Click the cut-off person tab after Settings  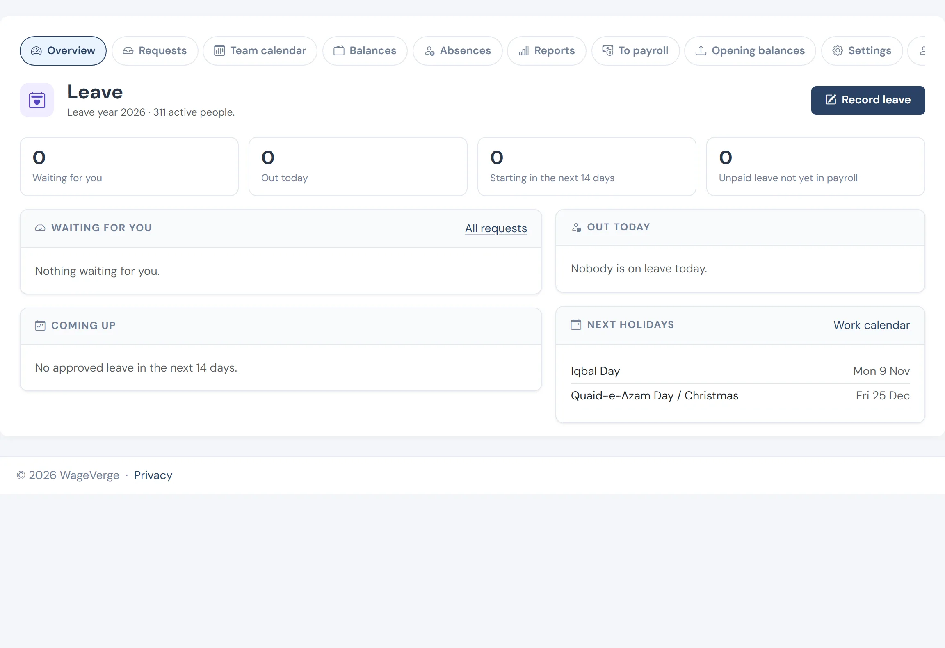tap(917, 51)
